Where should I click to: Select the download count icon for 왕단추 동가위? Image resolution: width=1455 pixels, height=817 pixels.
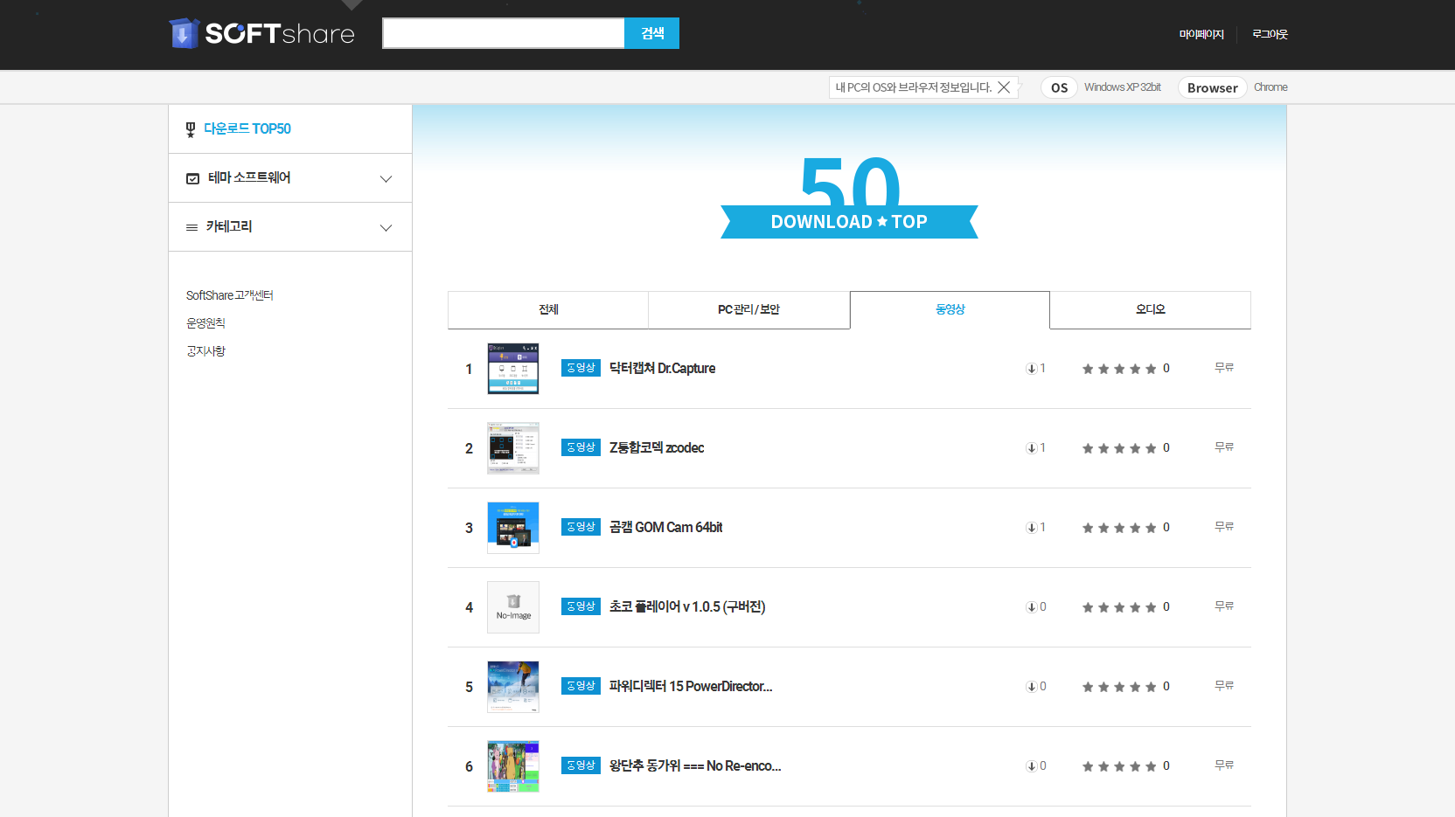point(1031,766)
